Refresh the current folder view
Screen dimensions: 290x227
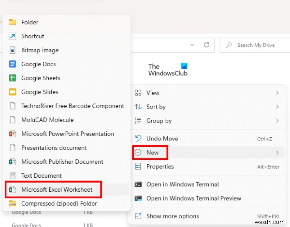(x=206, y=45)
